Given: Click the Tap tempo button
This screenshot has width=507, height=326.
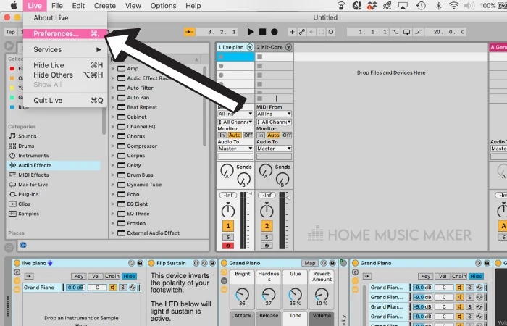Looking at the screenshot, I should point(11,32).
